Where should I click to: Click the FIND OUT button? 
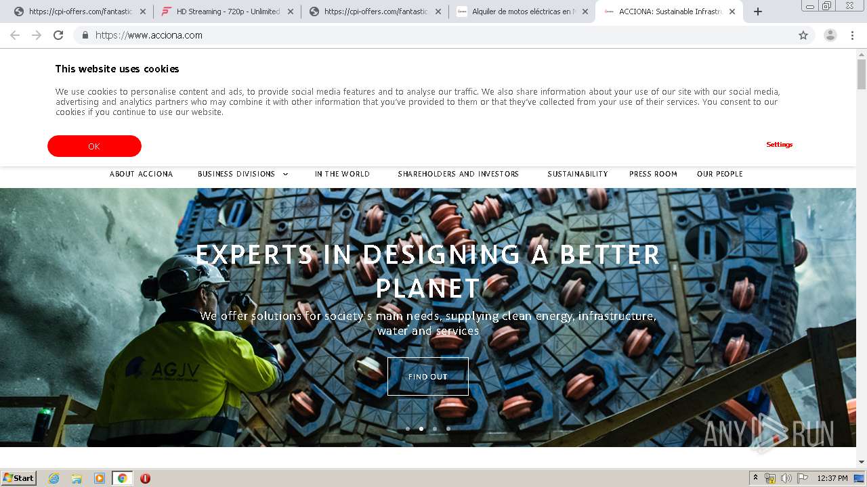point(428,376)
